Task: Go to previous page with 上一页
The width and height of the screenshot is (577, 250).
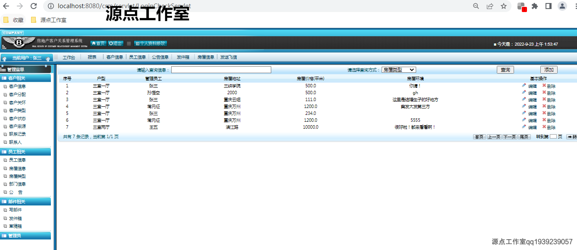Action: 494,137
